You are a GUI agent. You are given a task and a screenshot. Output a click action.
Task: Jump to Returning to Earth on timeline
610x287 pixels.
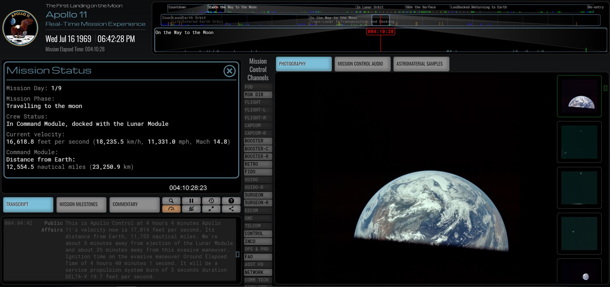(x=489, y=7)
